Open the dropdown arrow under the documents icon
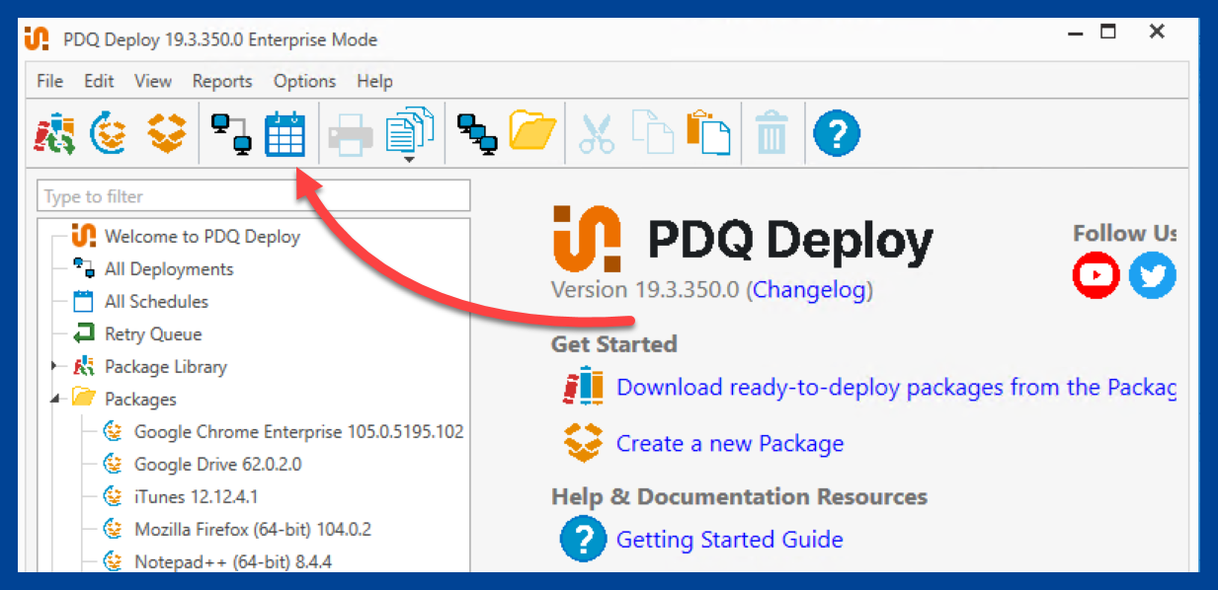 409,160
